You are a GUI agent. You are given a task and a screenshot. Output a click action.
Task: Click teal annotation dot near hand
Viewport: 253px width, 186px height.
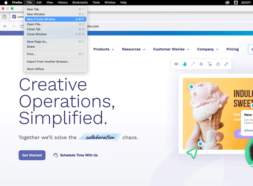pos(200,144)
